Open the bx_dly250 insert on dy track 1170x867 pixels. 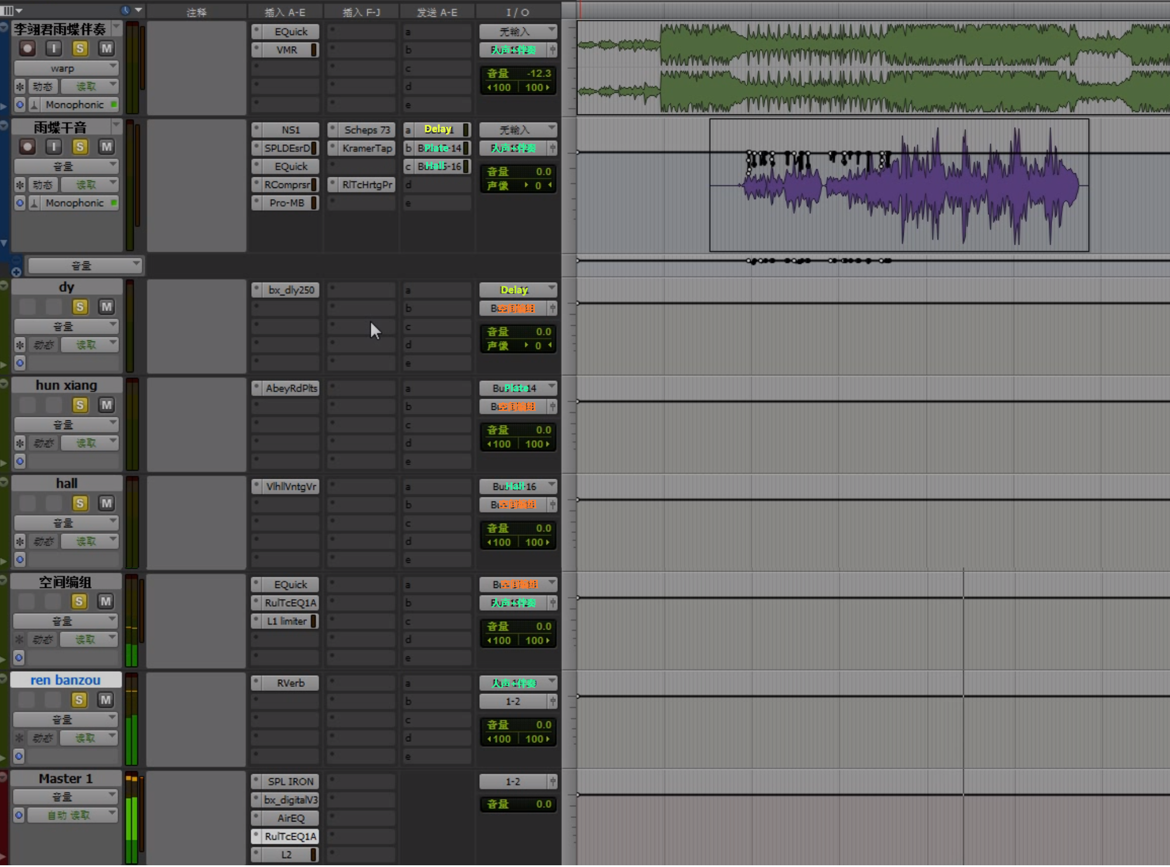pos(290,290)
